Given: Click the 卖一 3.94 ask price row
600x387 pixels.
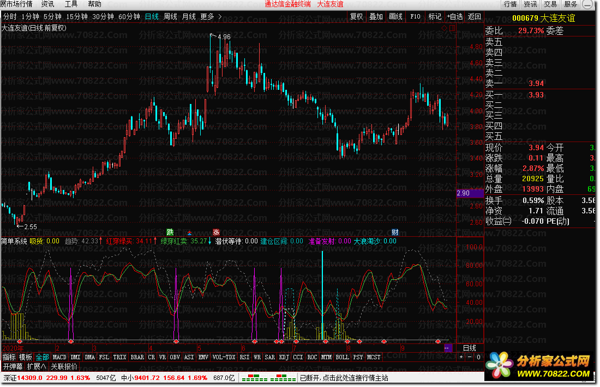Looking at the screenshot, I should [515, 83].
